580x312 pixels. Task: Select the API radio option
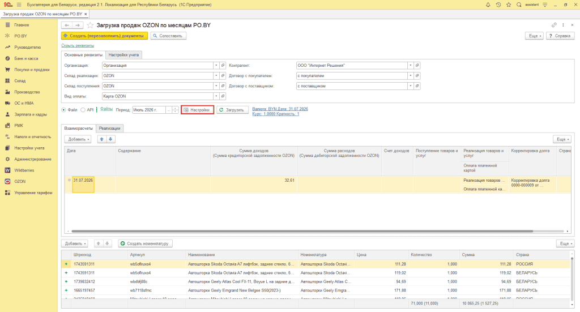(83, 110)
